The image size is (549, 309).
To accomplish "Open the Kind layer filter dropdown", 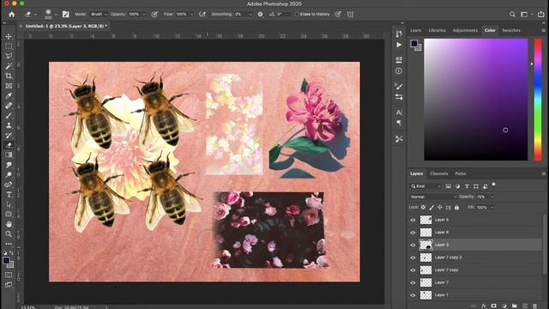I will [x=425, y=186].
